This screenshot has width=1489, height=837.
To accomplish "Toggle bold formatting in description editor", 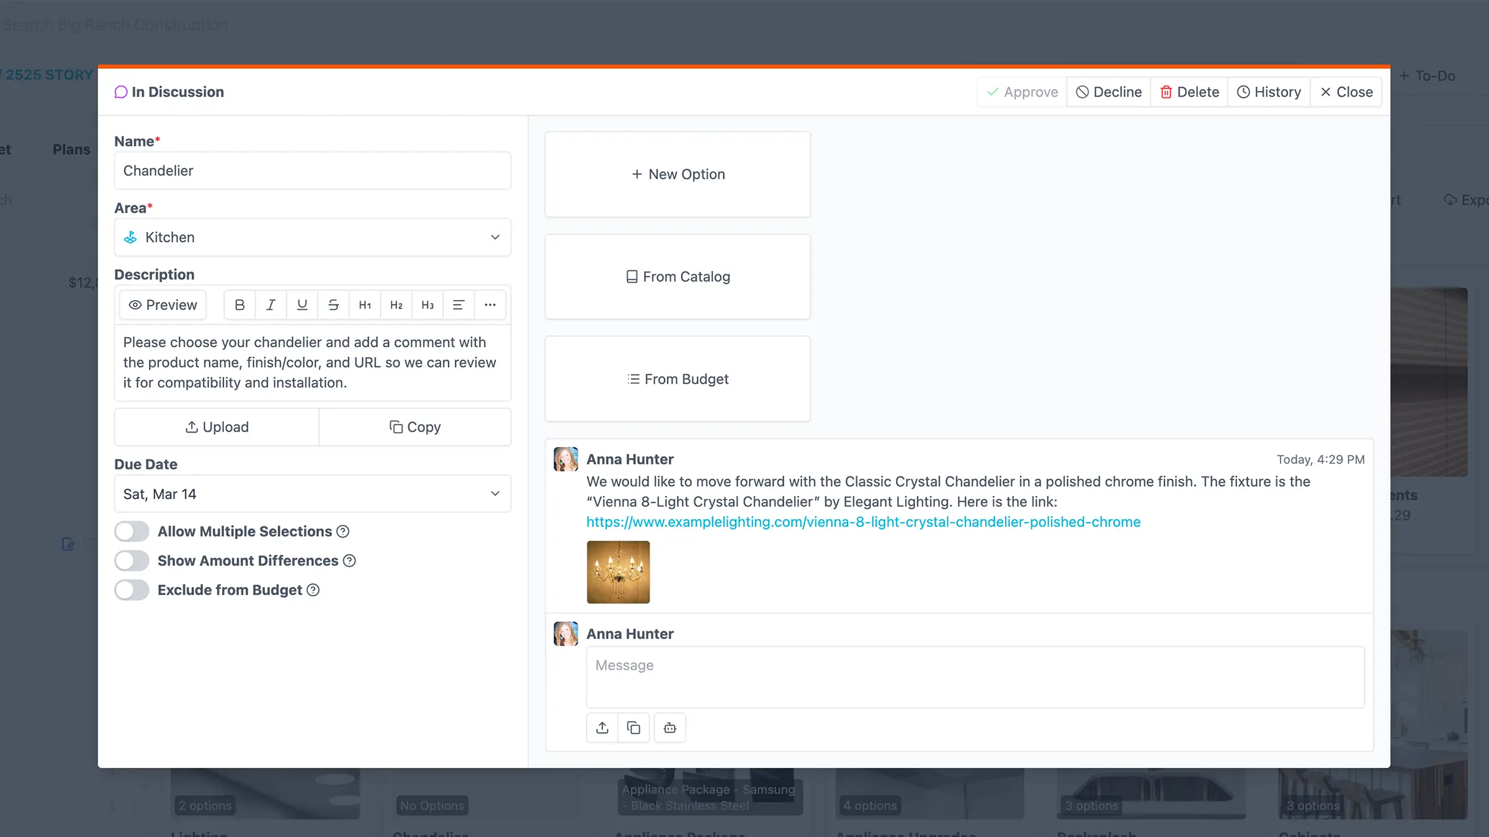I will point(239,304).
